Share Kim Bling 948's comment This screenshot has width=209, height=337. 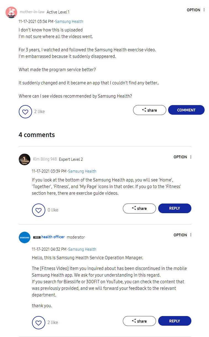pyautogui.click(x=139, y=208)
